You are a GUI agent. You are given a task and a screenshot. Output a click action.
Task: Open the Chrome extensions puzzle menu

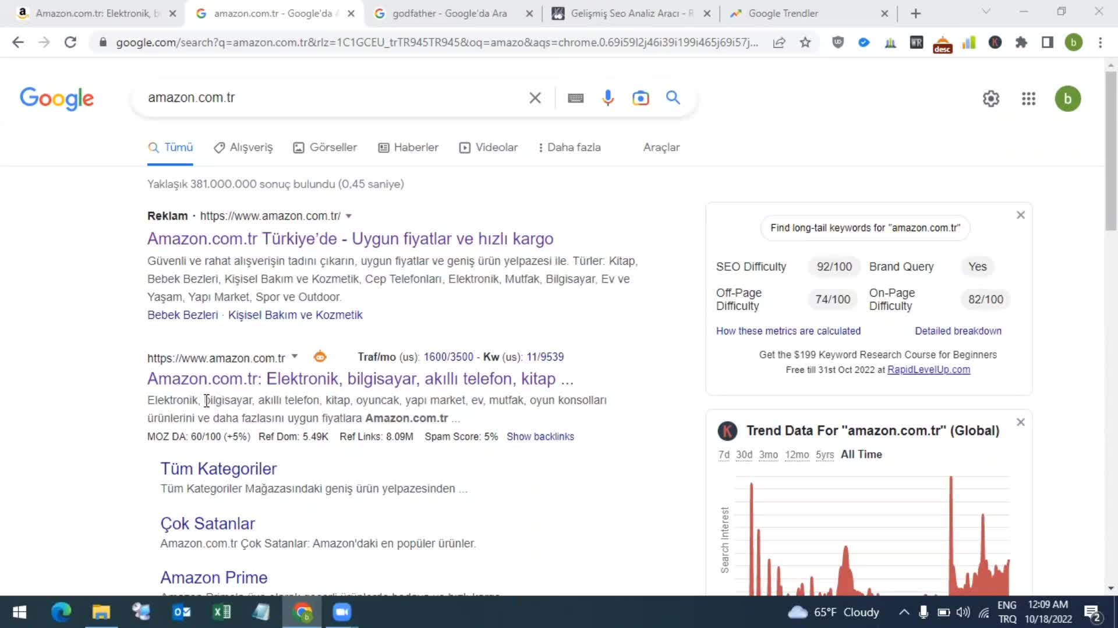(x=1021, y=43)
